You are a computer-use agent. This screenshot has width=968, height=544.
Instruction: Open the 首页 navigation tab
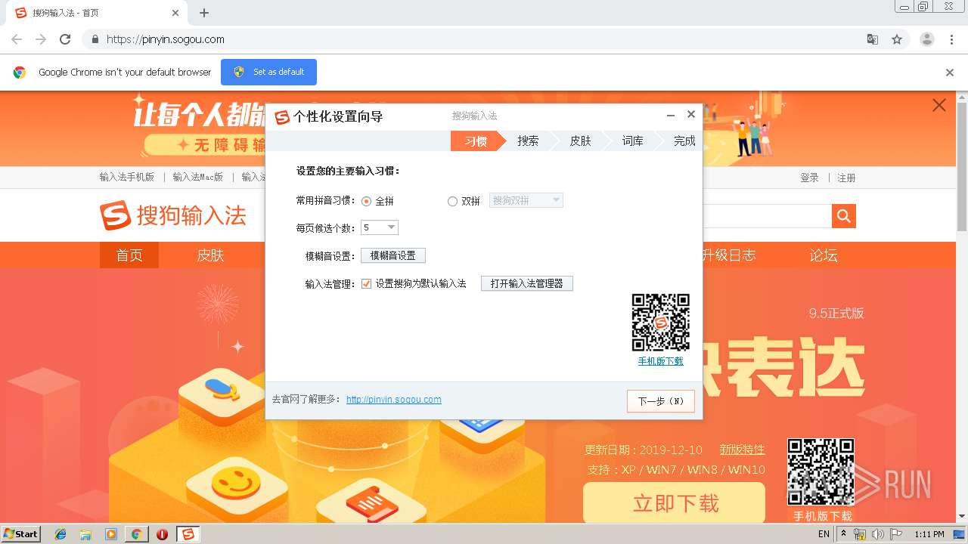[129, 255]
